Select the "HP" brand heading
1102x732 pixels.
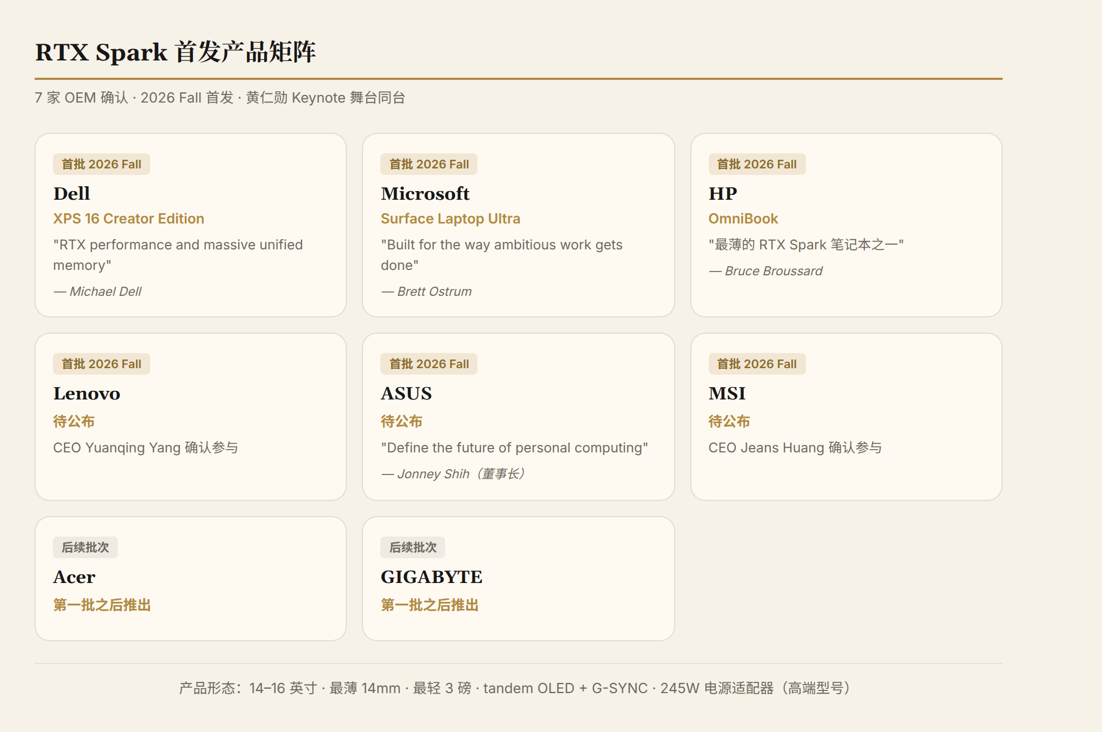723,193
